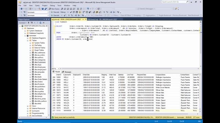Image resolution: width=220 pixels, height=123 pixels.
Task: Click the Parse checkmark beside Debug
Action: (71, 12)
